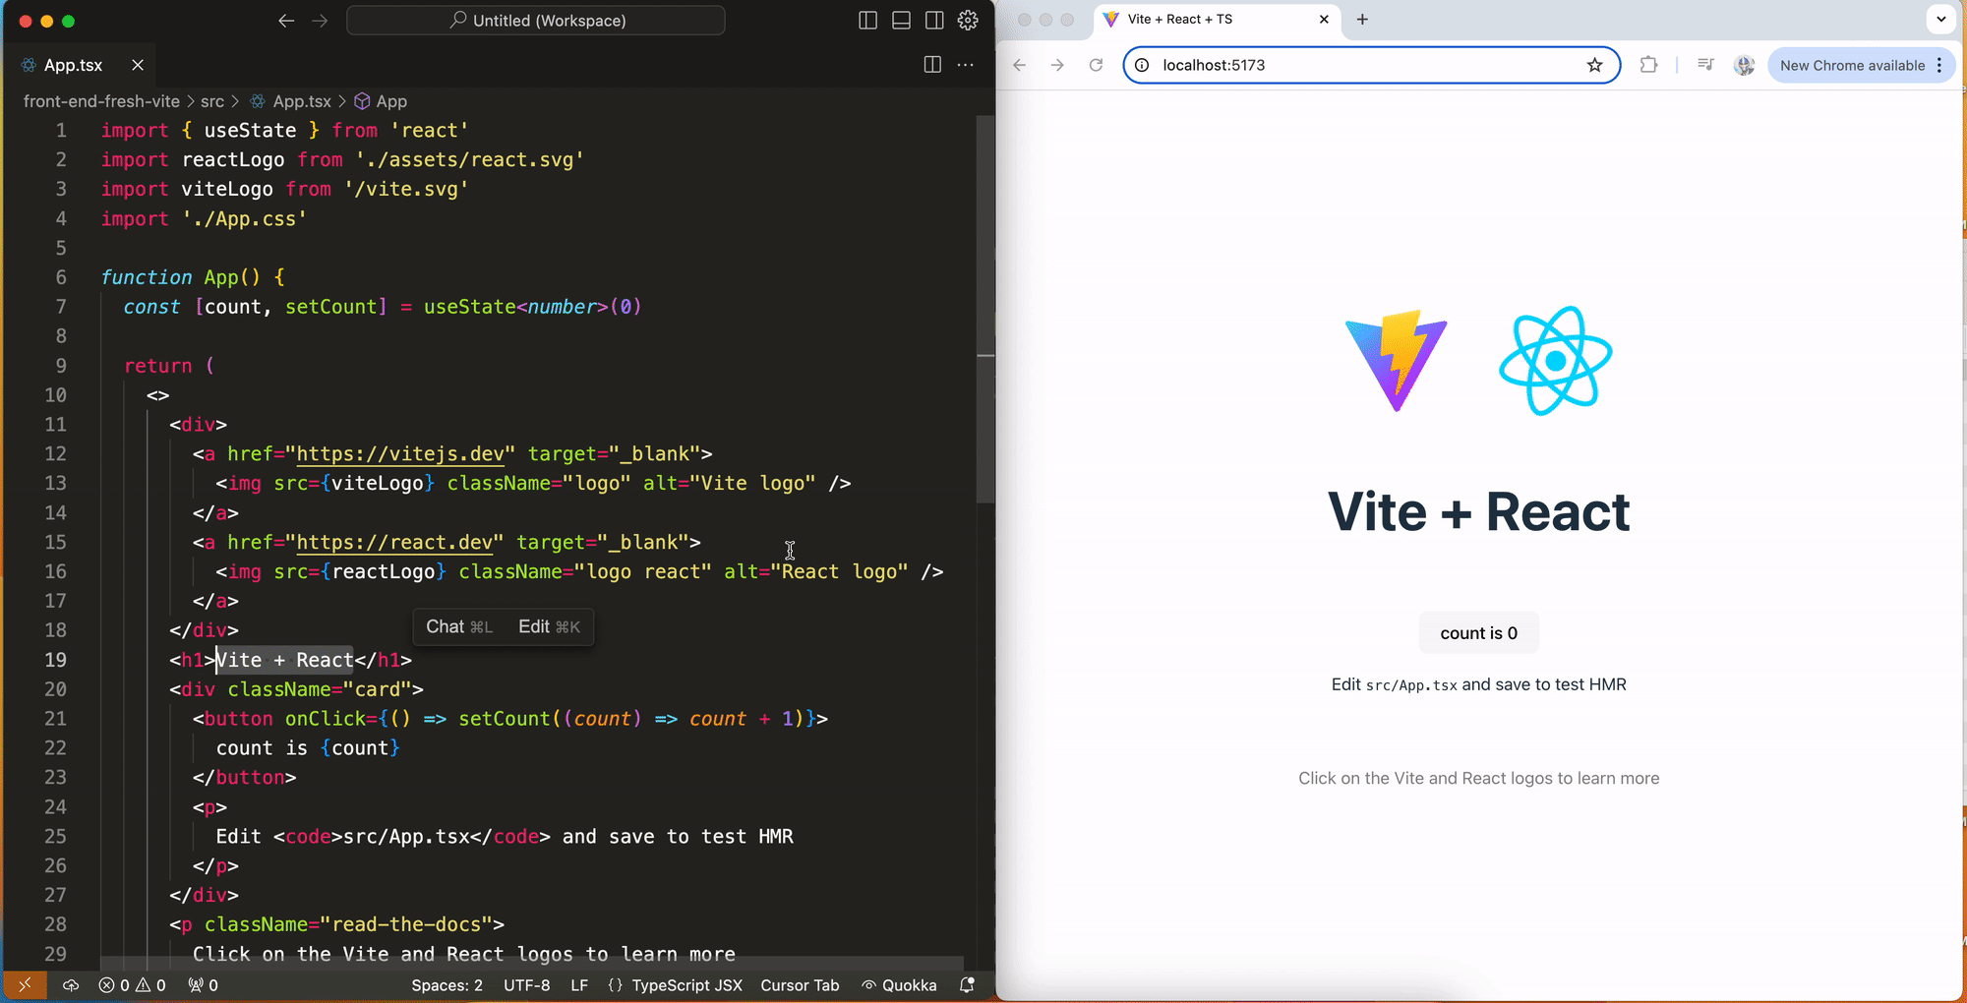Click the Quokka status bar item
Viewport: 1967px width, 1003px height.
pos(899,985)
